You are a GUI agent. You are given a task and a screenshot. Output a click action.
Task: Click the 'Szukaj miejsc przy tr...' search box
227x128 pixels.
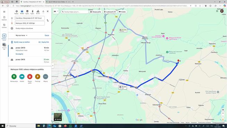coord(75,12)
